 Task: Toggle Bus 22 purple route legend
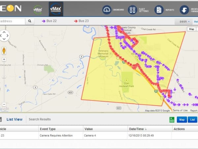tap(50, 21)
